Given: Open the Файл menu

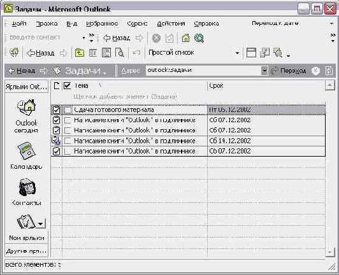Looking at the screenshot, I should tap(19, 24).
